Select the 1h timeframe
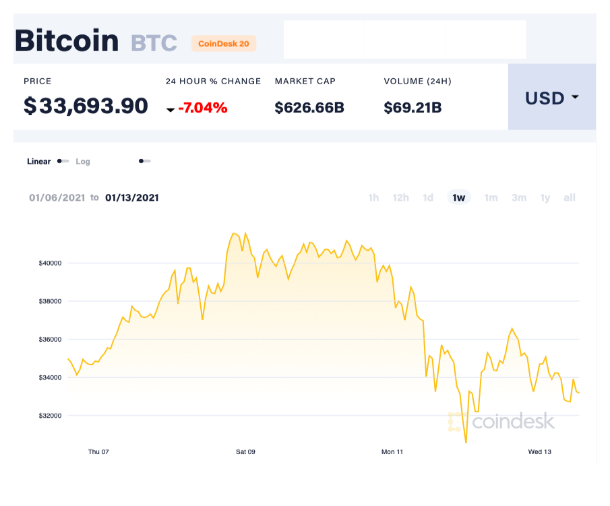 373,197
